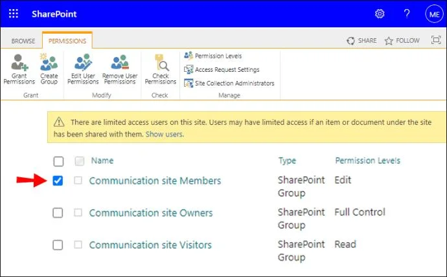Switch to the BROWSE tab
Image resolution: width=447 pixels, height=277 pixels.
[23, 41]
